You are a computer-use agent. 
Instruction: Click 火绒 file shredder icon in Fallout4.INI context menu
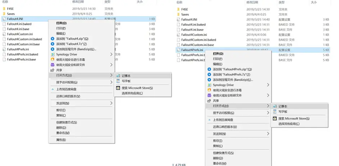(52, 65)
